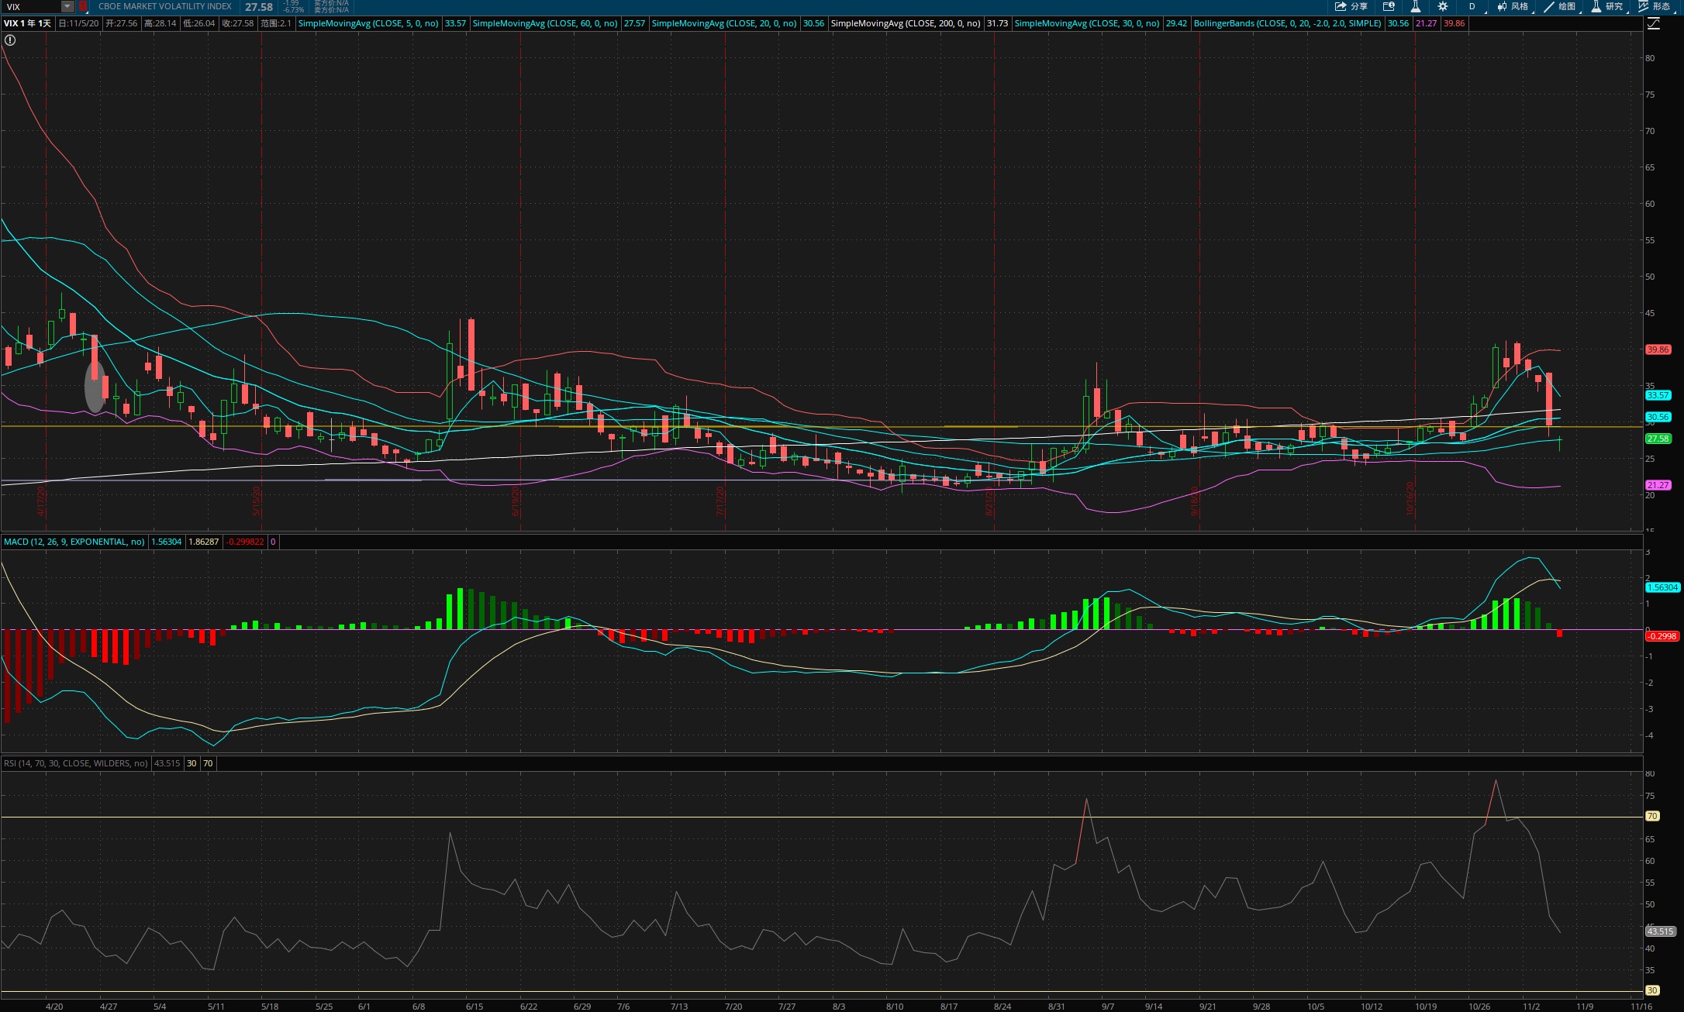
Task: Click SimpleMovingAvg (CLOSE, 200) label
Action: (905, 23)
